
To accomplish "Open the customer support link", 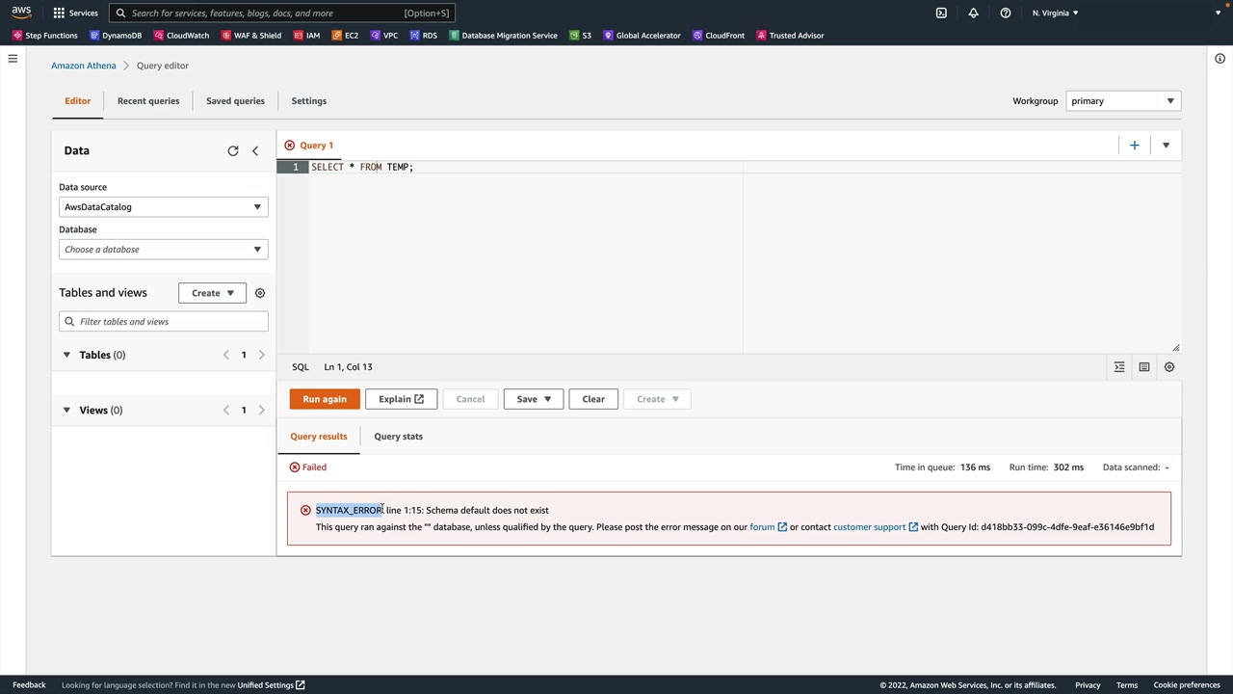I will tap(876, 527).
